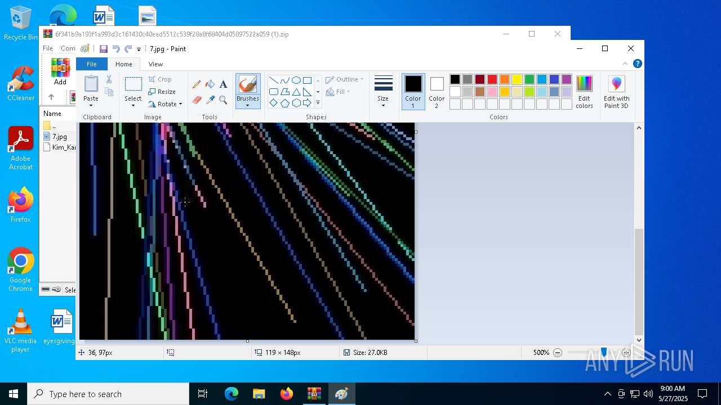Pick the red color swatch
Image resolution: width=721 pixels, height=405 pixels.
(x=492, y=79)
